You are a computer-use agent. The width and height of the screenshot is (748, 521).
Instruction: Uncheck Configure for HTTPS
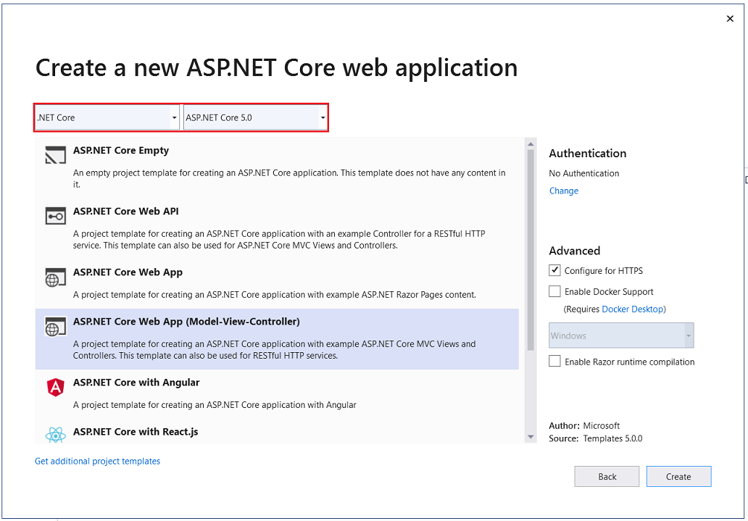[x=554, y=270]
